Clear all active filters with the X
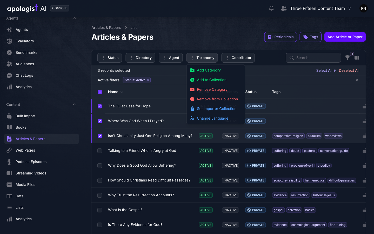The image size is (374, 234). 357,80
